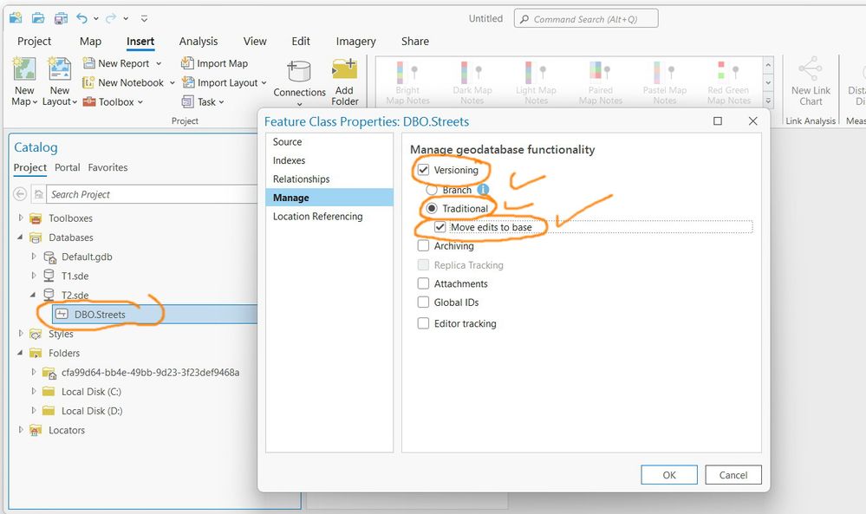The width and height of the screenshot is (866, 514).
Task: Click the Import Map icon
Action: [x=187, y=63]
